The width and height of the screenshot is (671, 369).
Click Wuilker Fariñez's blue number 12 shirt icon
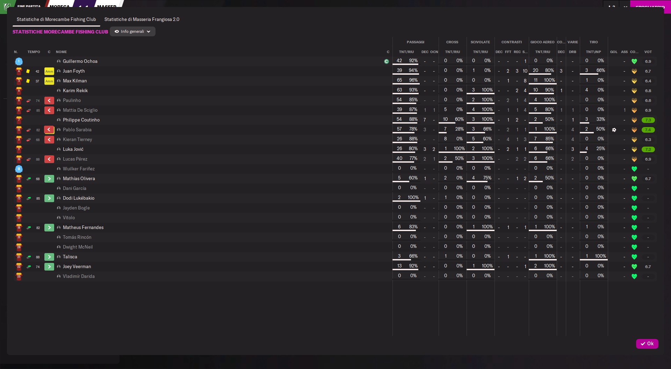[19, 169]
